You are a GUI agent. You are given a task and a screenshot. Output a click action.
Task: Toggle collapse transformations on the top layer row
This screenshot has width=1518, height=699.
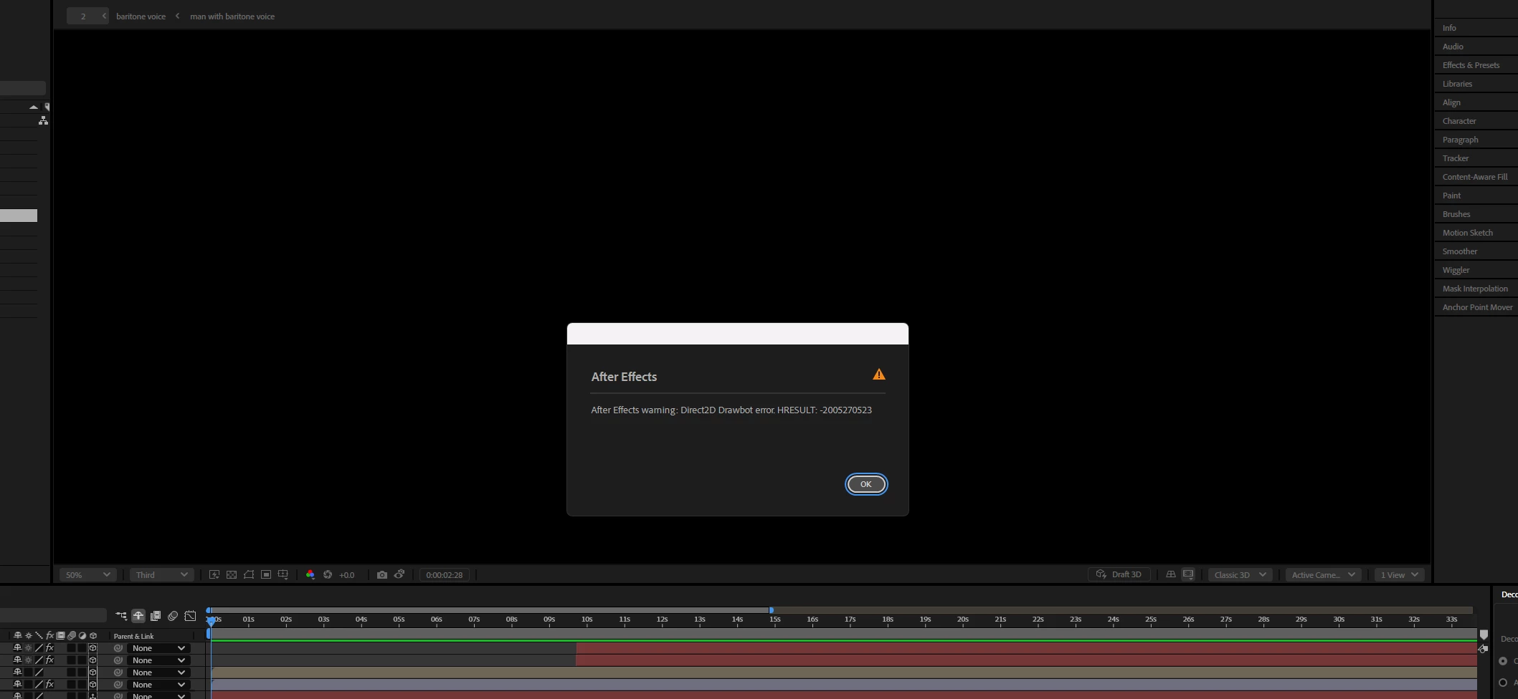tap(29, 648)
